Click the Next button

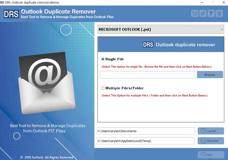pyautogui.click(x=211, y=155)
